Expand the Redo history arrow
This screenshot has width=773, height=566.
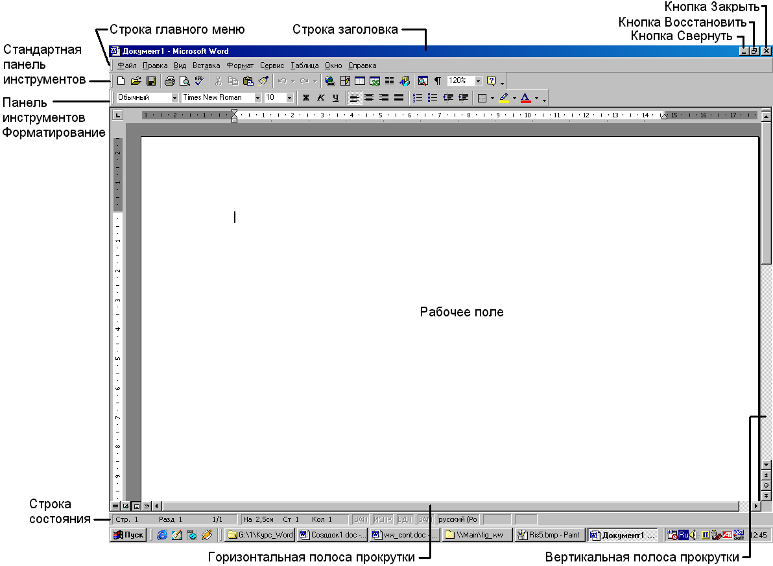coord(315,81)
